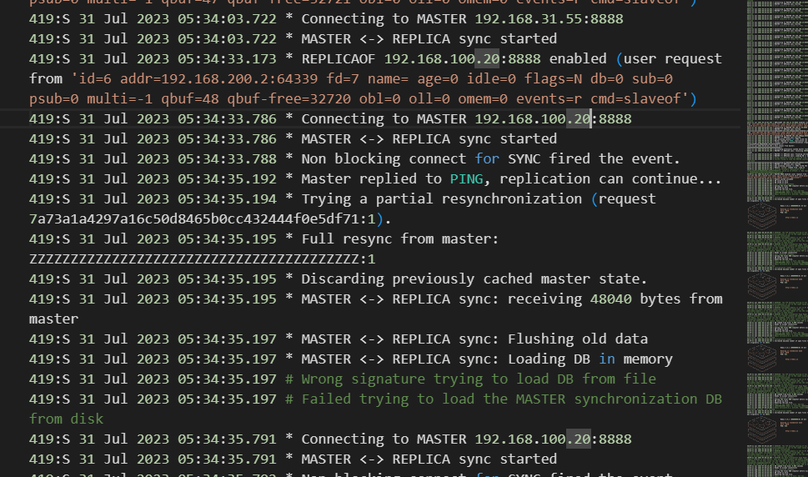Click SYNC in the 05:34:33.788 log line
This screenshot has width=808, height=477.
click(524, 158)
